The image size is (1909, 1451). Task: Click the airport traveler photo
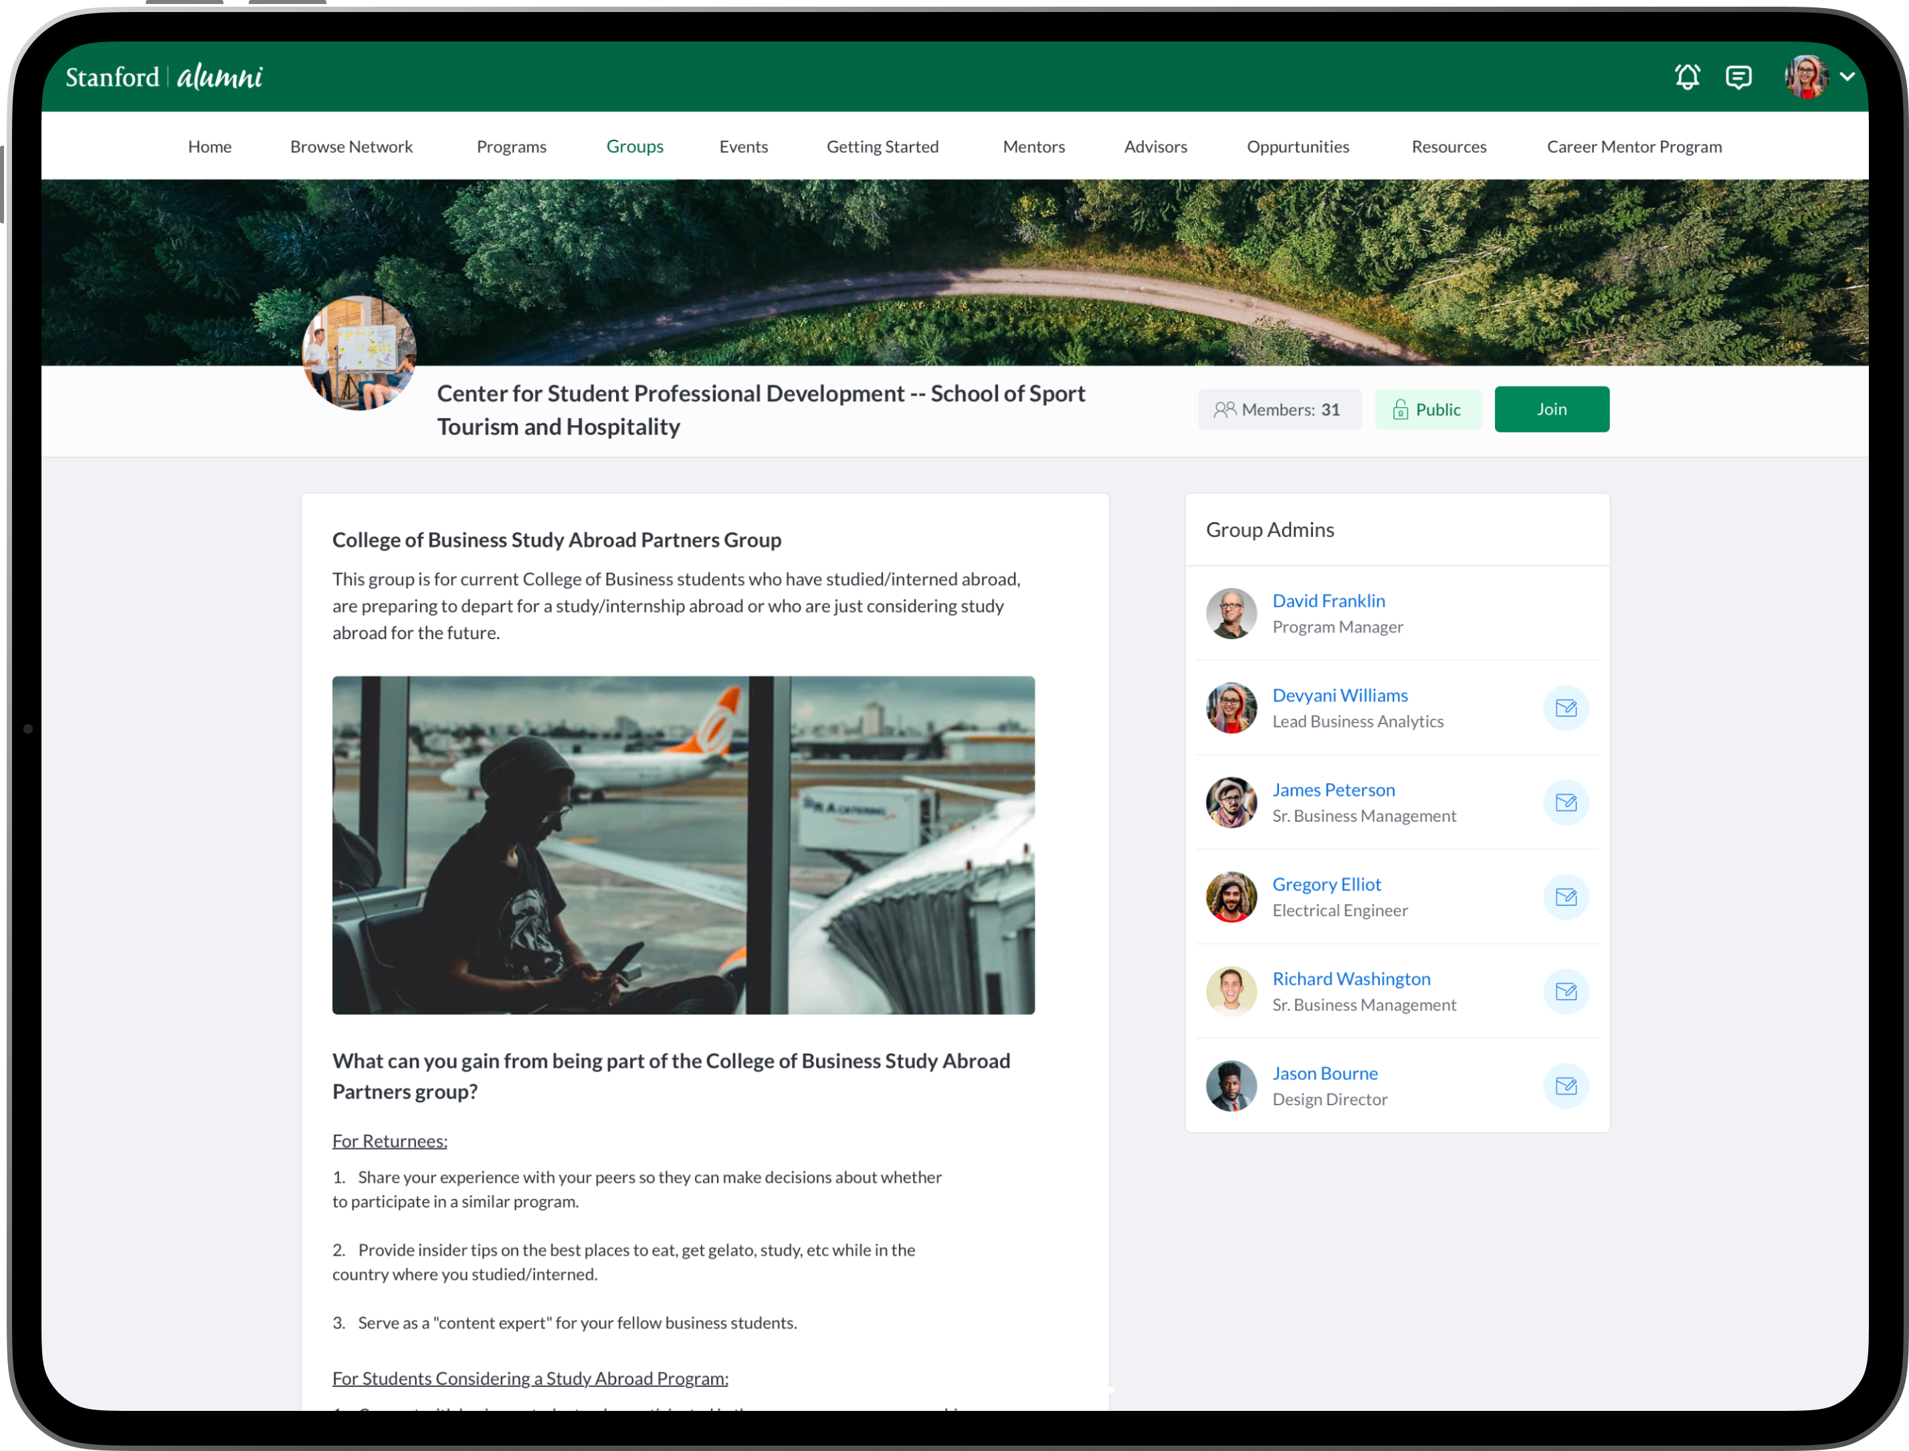coord(682,845)
